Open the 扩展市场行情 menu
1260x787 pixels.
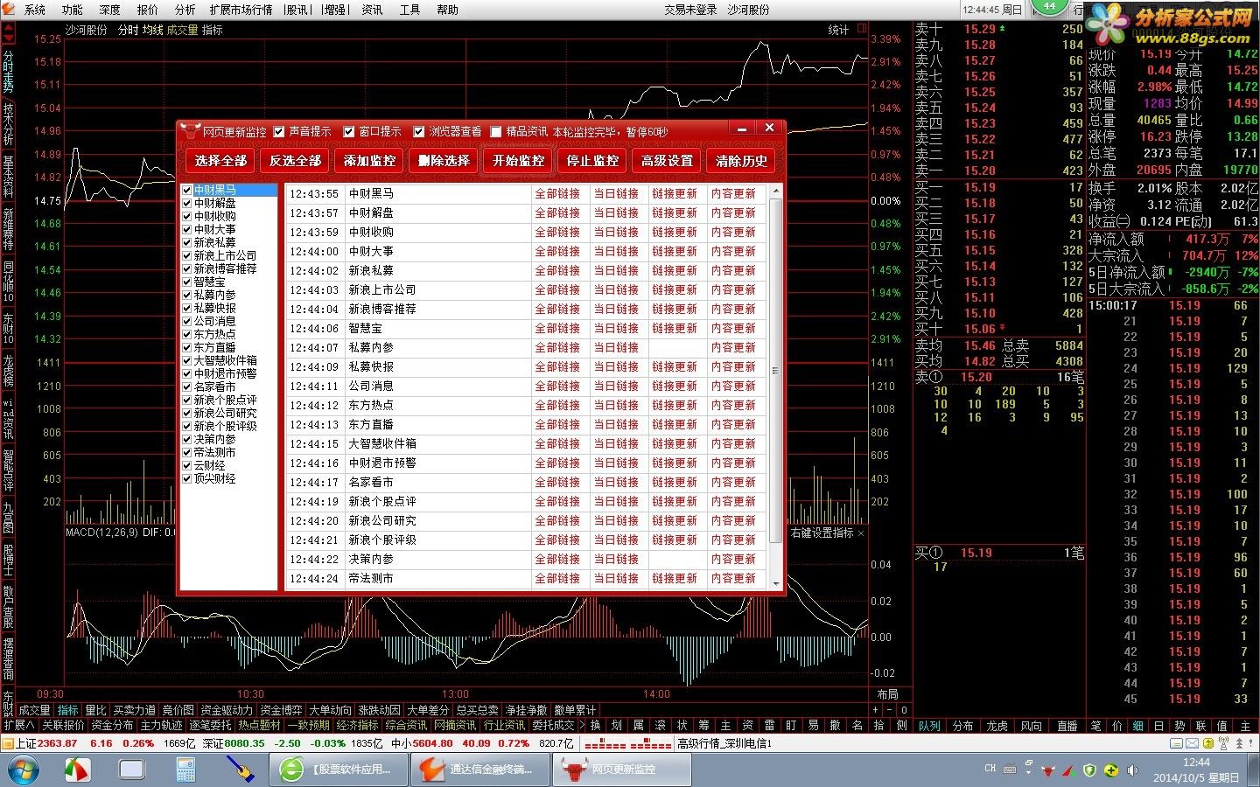point(241,10)
